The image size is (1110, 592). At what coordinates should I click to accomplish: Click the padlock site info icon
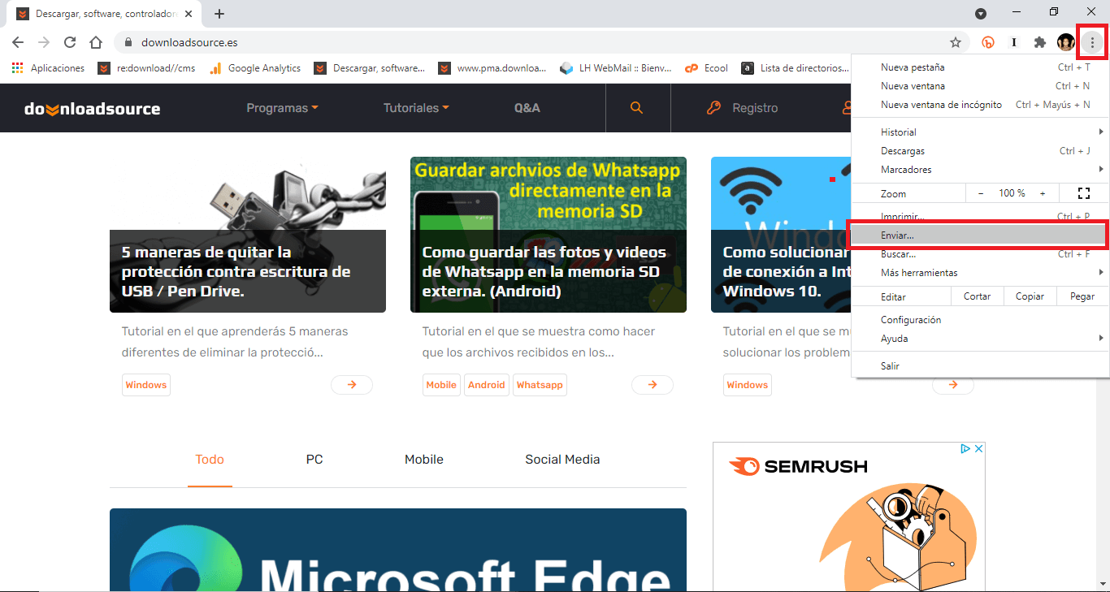[128, 42]
